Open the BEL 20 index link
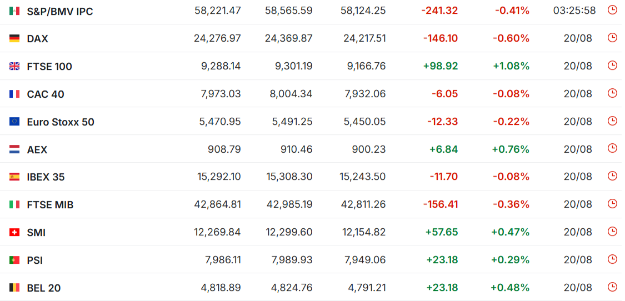Viewport: 625px width, 301px height. tap(44, 288)
